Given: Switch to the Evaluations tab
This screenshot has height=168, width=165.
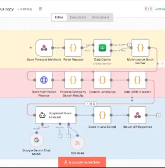Looking at the screenshot, I should point(101,17).
